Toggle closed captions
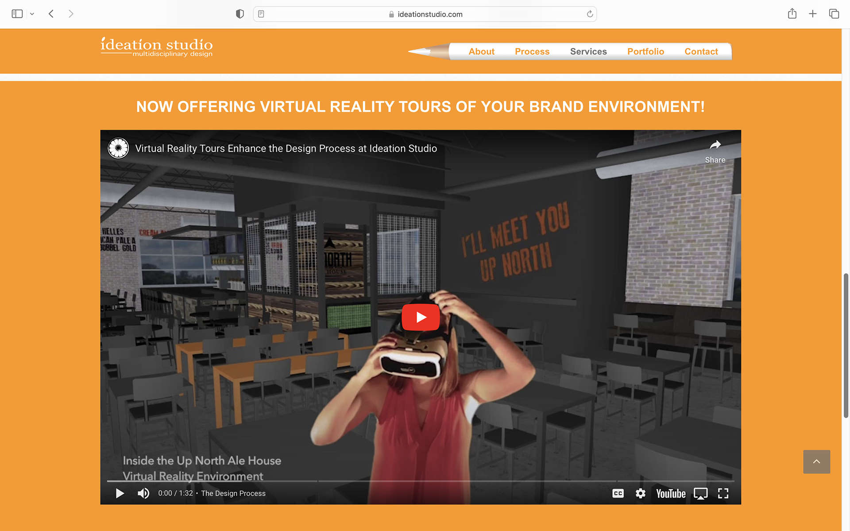This screenshot has width=850, height=531. tap(618, 493)
